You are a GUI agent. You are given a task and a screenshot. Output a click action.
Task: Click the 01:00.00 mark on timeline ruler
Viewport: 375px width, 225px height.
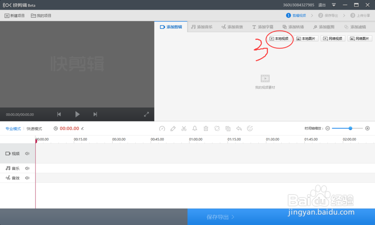196,139
